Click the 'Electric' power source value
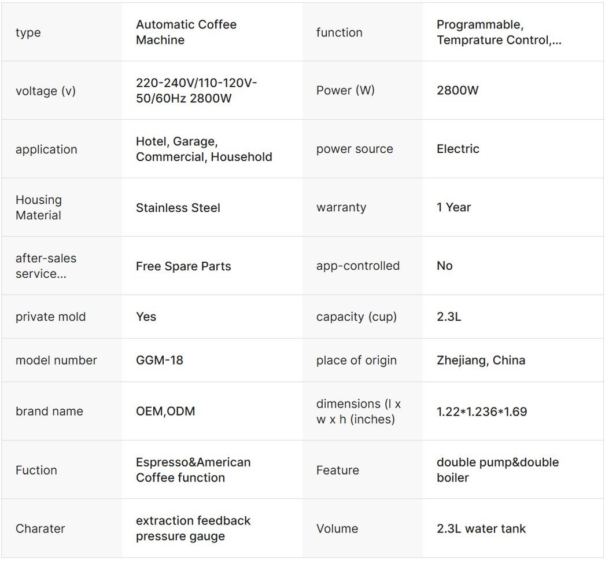 point(458,149)
